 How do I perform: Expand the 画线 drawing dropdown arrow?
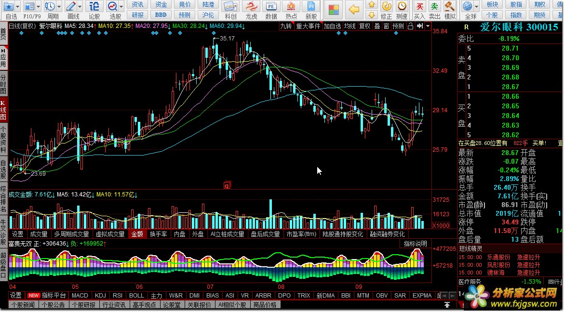tap(80, 6)
